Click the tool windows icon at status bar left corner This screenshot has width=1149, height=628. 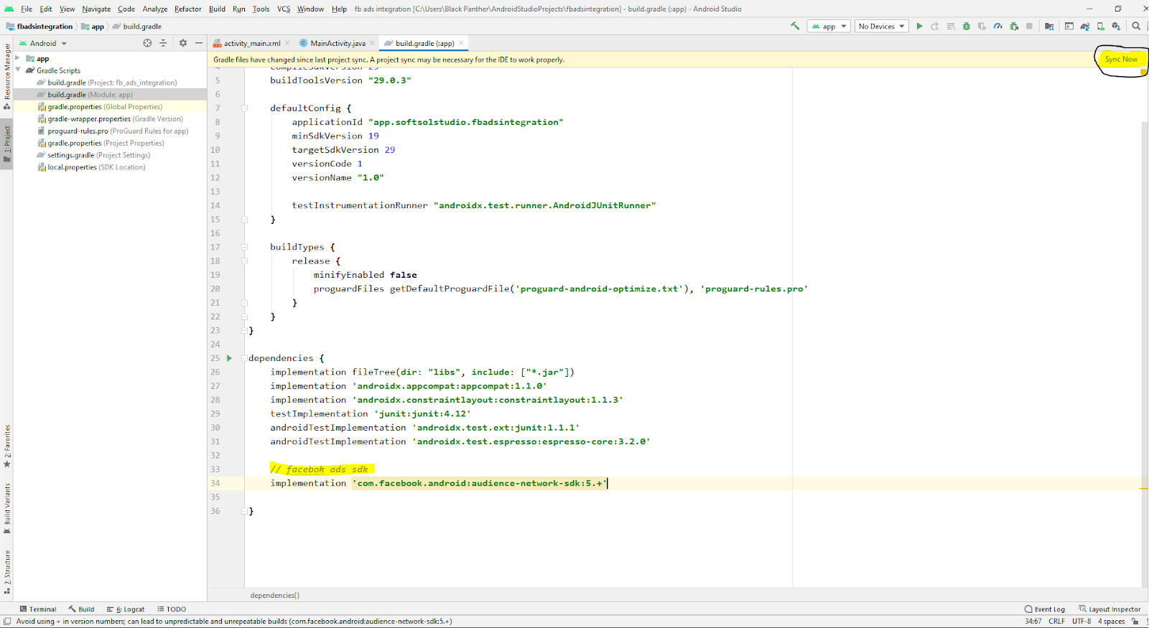tap(6, 622)
